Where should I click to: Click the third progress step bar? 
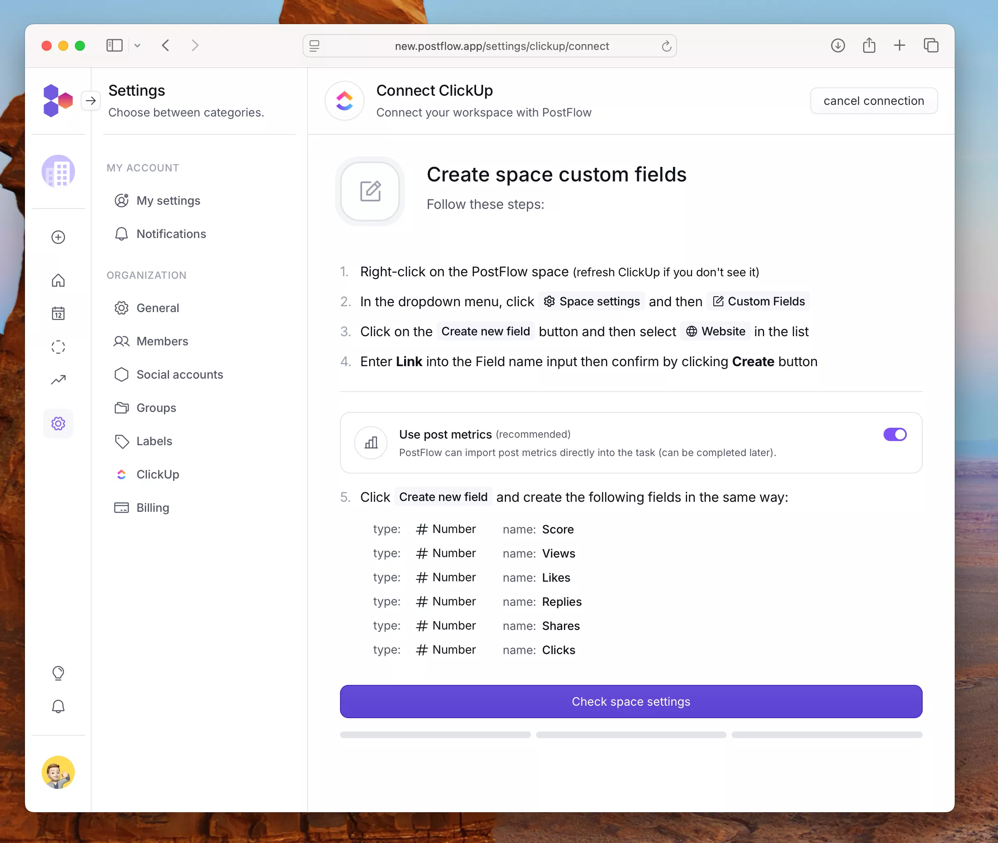827,735
